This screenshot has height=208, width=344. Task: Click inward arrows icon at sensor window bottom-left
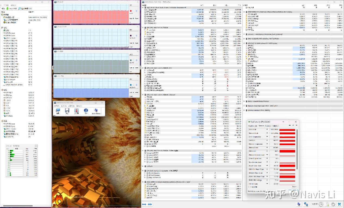[150, 204]
